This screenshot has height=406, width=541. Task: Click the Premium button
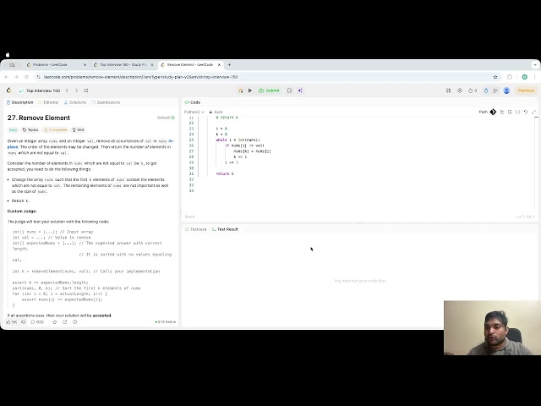(526, 91)
